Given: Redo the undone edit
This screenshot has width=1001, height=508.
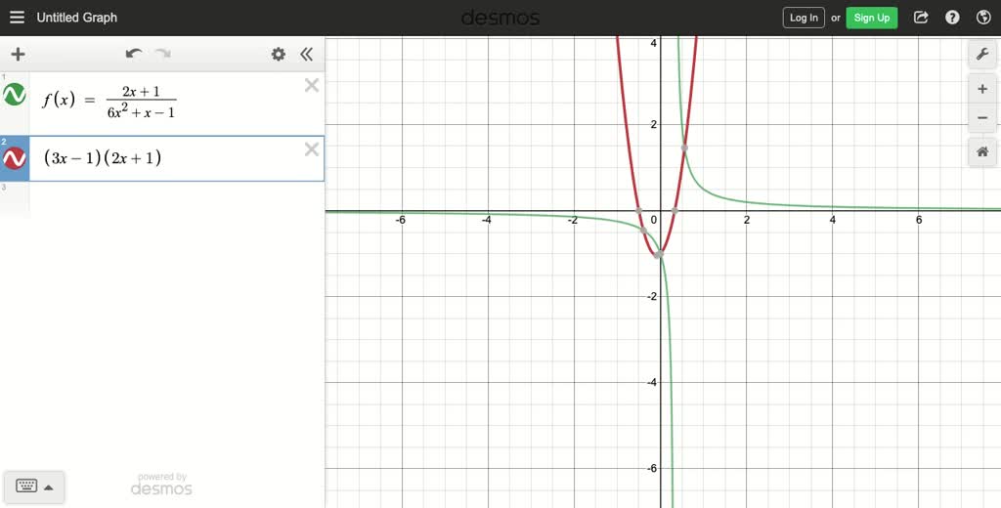Looking at the screenshot, I should pos(163,54).
